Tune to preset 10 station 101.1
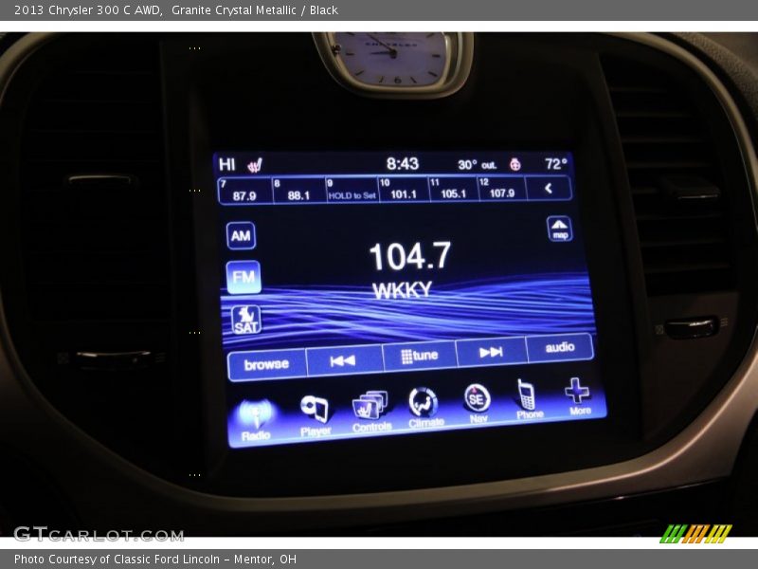758x569 pixels. point(404,189)
